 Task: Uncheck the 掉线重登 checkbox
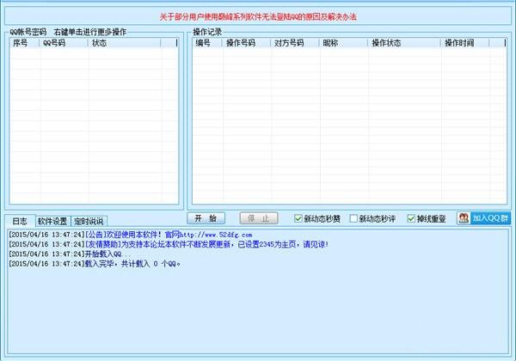point(411,218)
